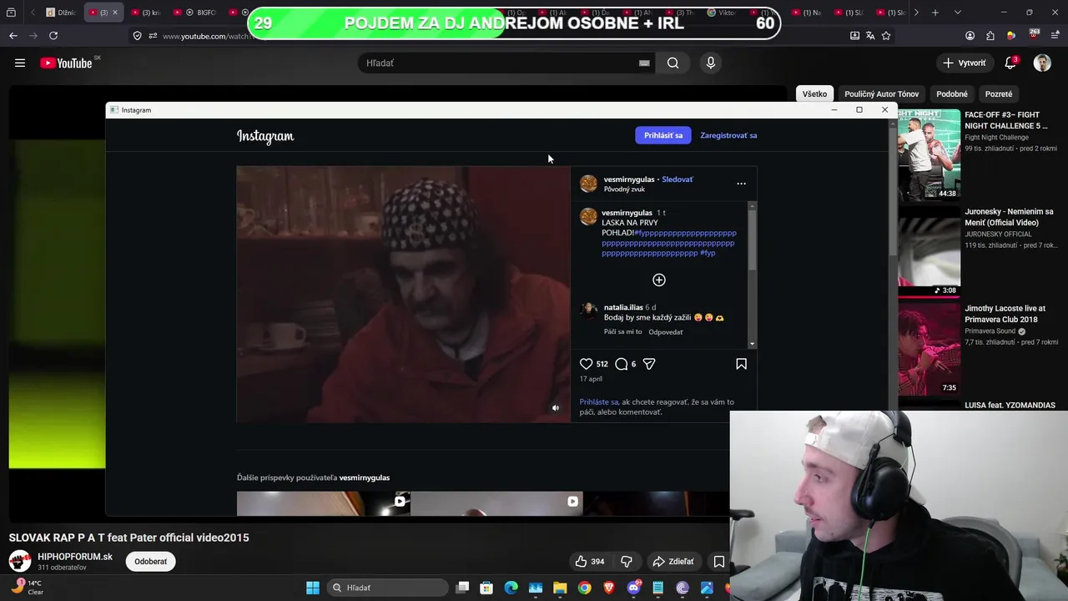Like the Instagram post with heart icon
This screenshot has width=1068, height=601.
click(586, 364)
